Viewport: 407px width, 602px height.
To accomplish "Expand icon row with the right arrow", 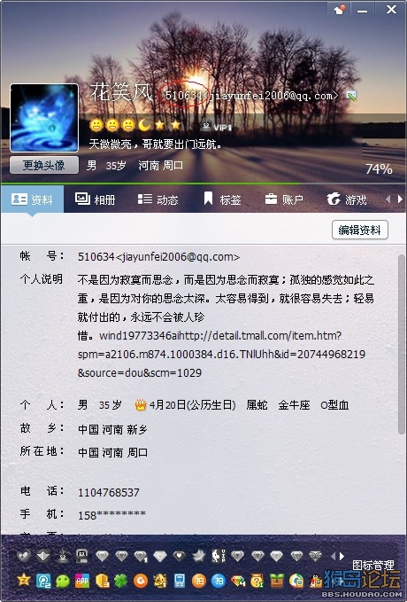I will [x=342, y=556].
